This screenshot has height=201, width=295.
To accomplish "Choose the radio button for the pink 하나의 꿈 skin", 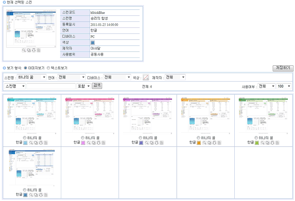I will pyautogui.click(x=83, y=138).
